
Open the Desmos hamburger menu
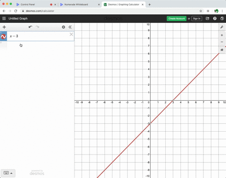(4, 18)
